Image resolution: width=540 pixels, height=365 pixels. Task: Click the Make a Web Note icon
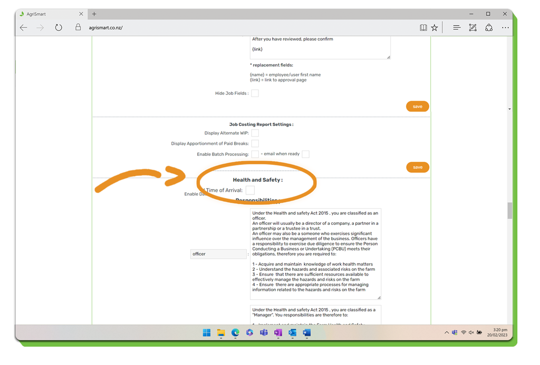click(472, 28)
